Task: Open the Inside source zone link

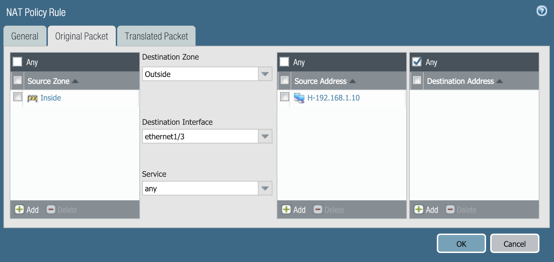Action: click(51, 98)
